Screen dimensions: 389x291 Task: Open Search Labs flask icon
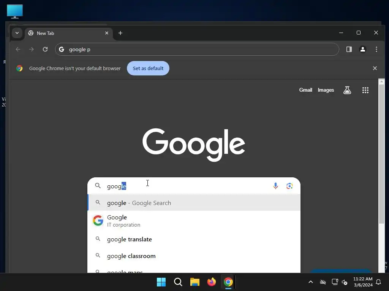(347, 90)
